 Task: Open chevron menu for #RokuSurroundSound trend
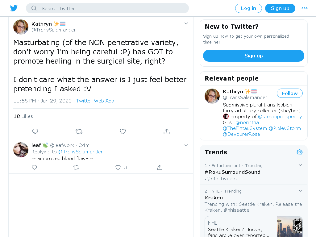(x=300, y=165)
